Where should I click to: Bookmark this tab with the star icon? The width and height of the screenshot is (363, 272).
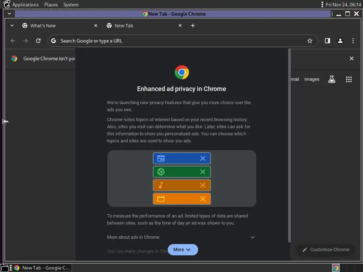click(x=309, y=41)
